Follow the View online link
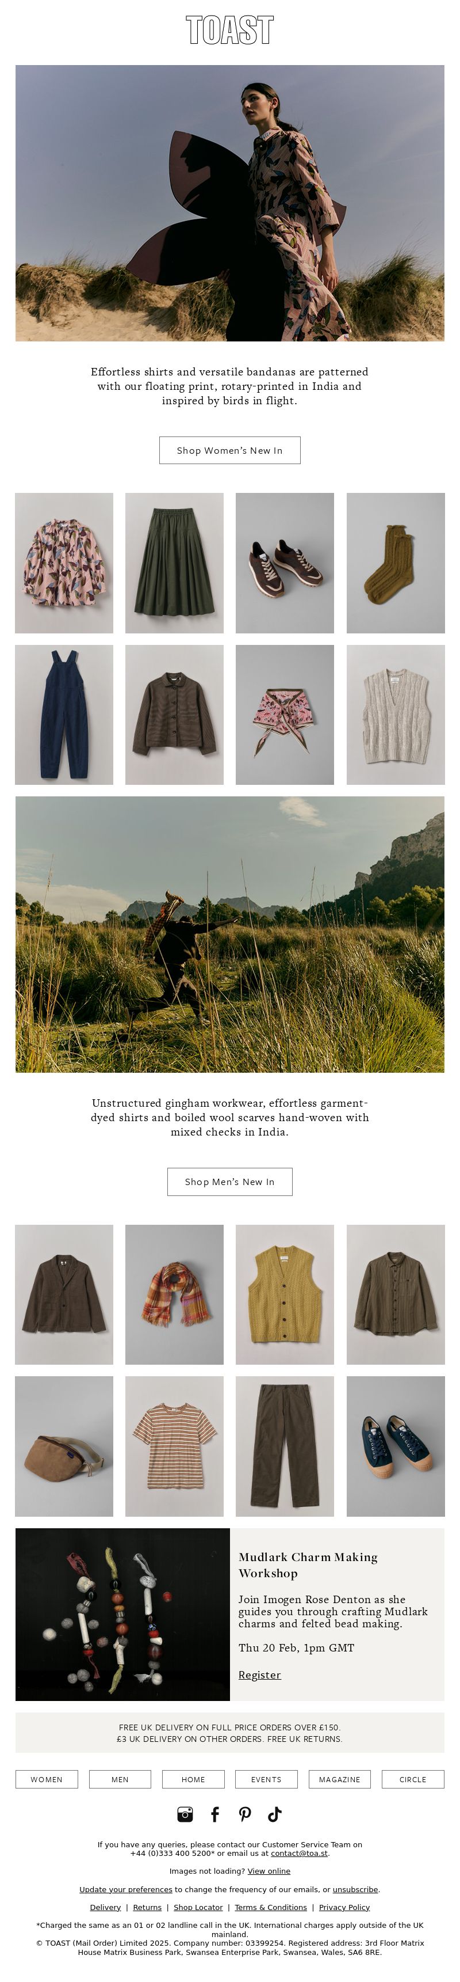The image size is (460, 1982). [x=269, y=1871]
